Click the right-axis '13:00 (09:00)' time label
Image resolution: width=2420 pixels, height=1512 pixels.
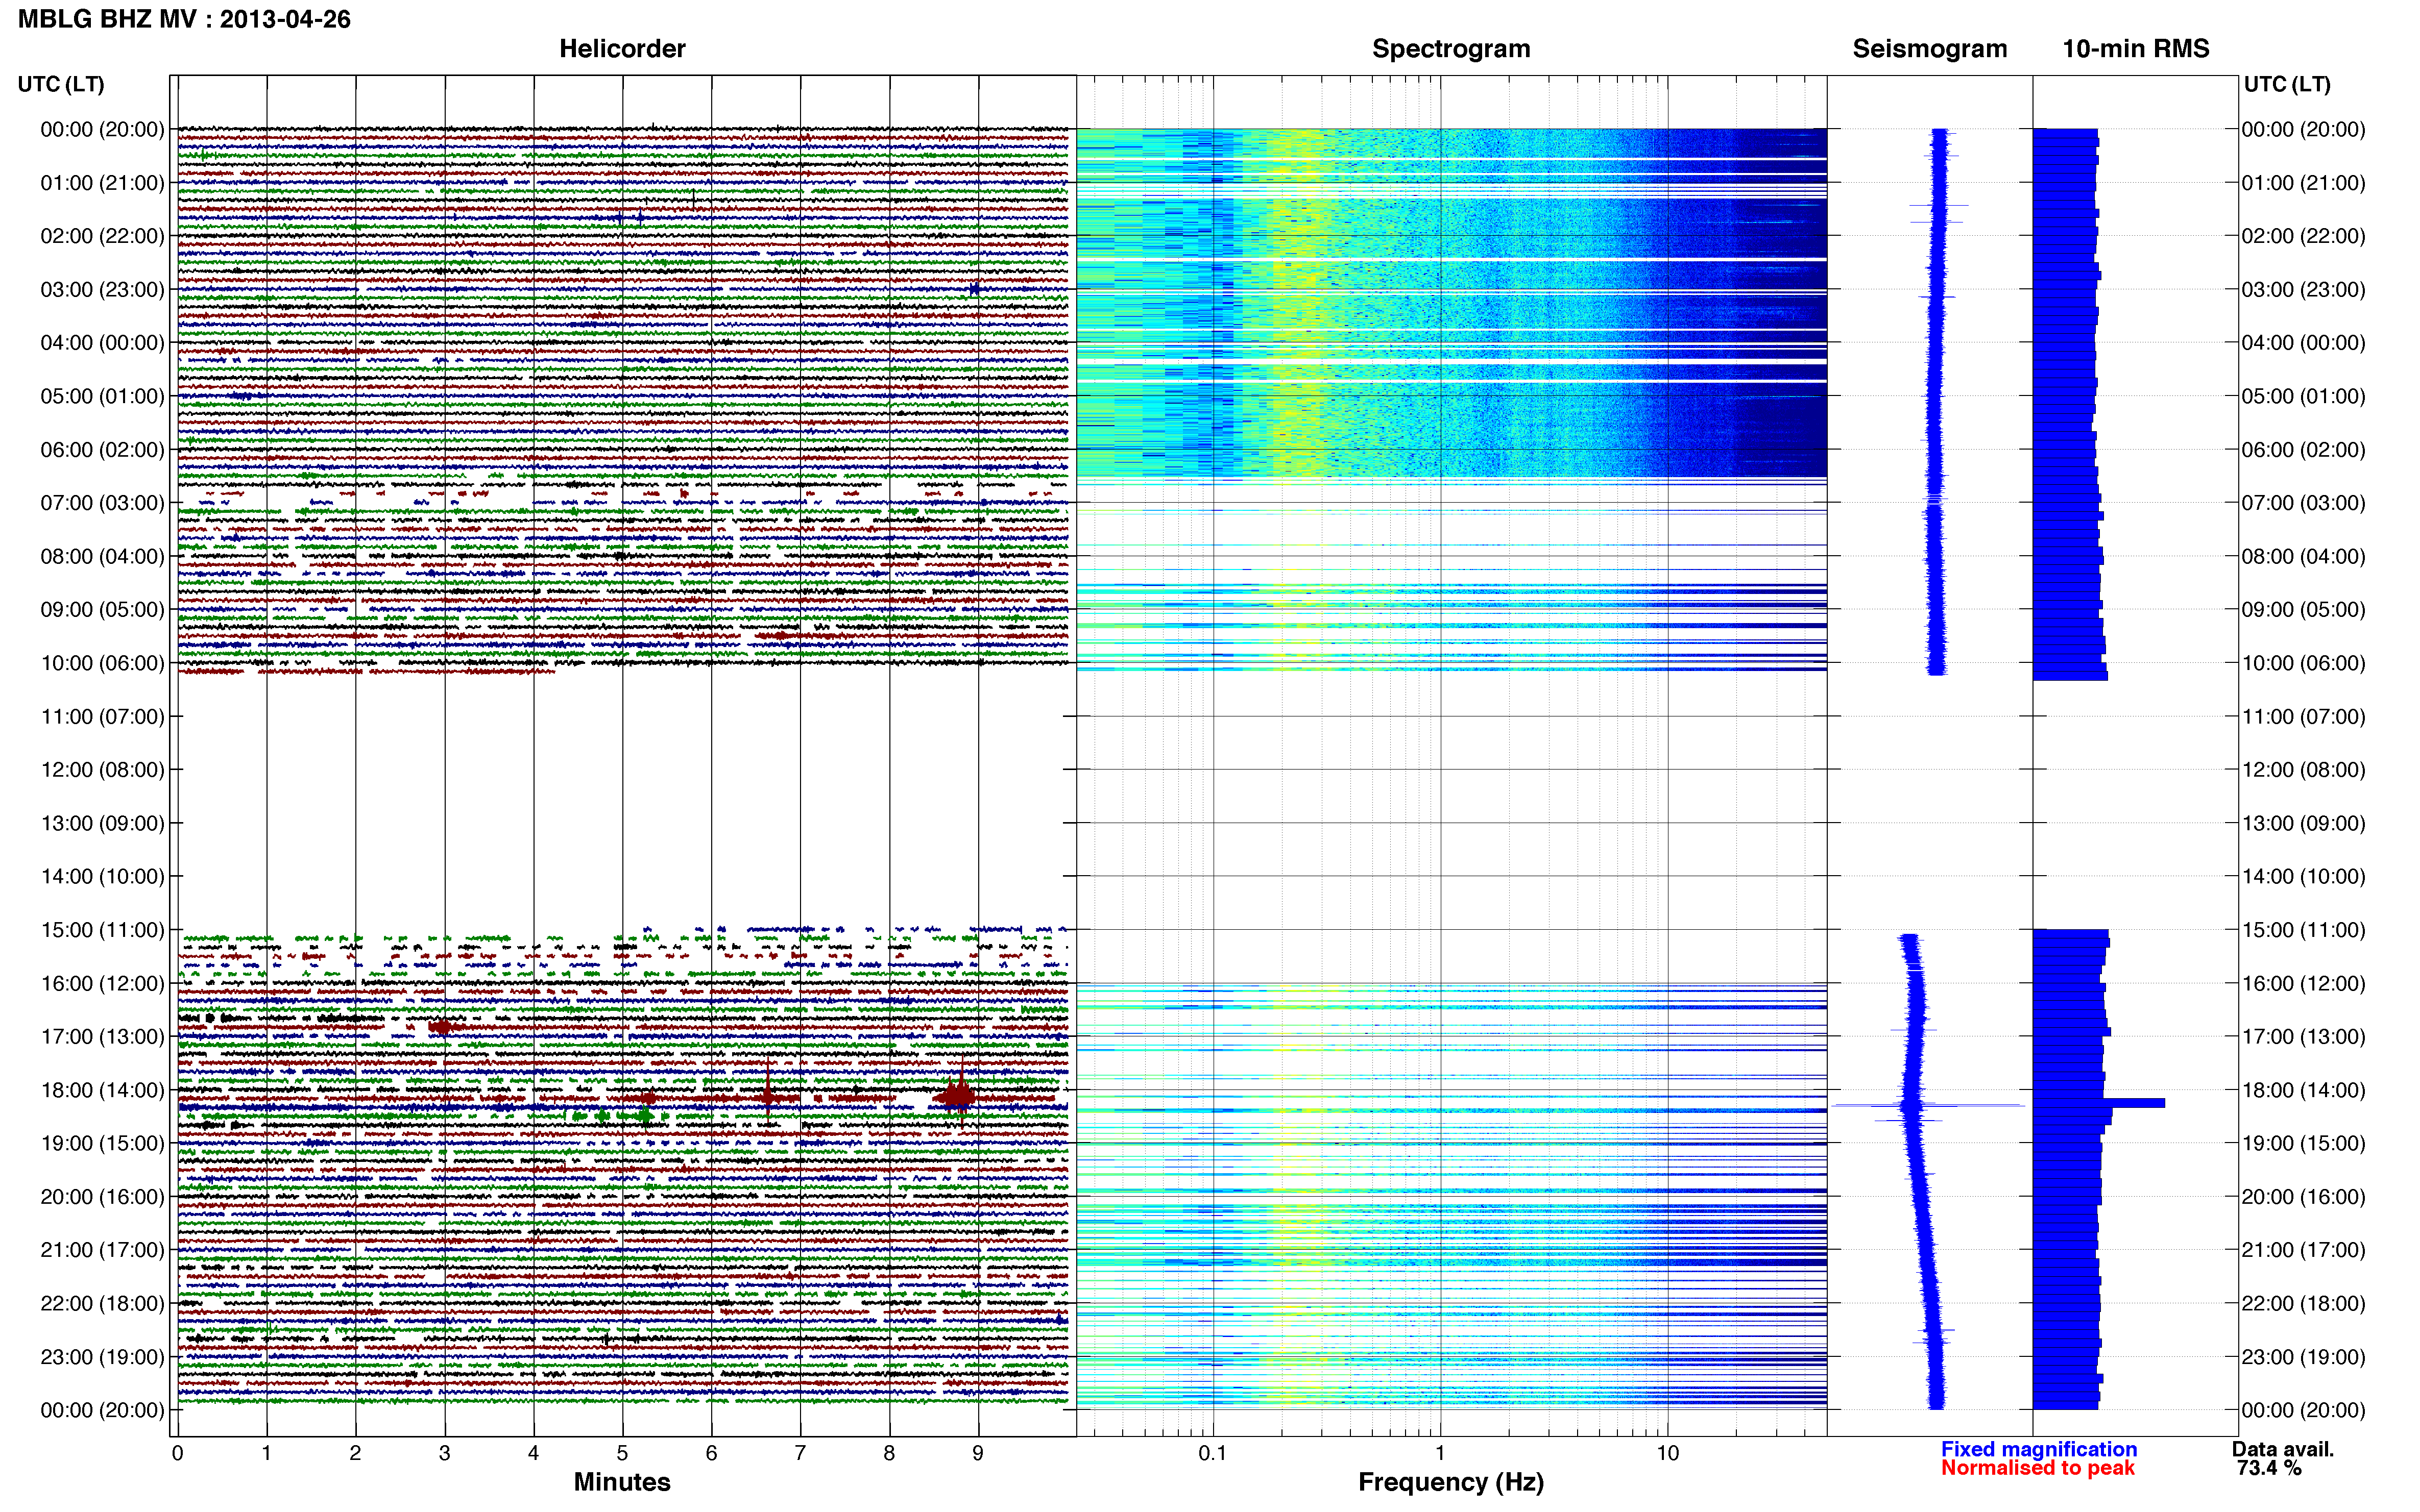pyautogui.click(x=2304, y=823)
